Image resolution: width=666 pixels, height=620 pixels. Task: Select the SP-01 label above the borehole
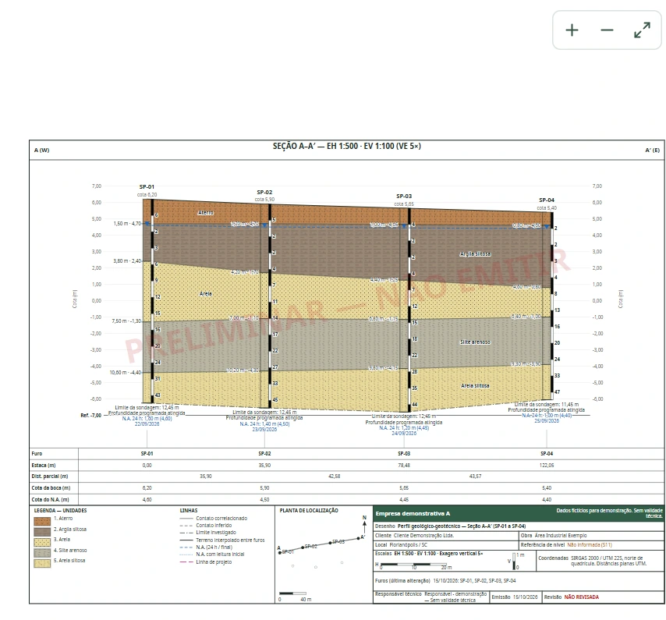(147, 187)
